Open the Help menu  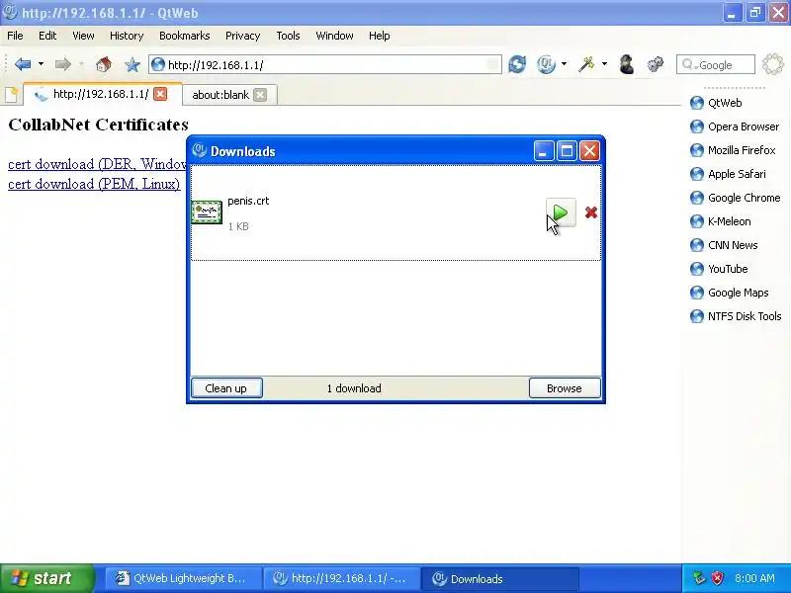coord(379,36)
